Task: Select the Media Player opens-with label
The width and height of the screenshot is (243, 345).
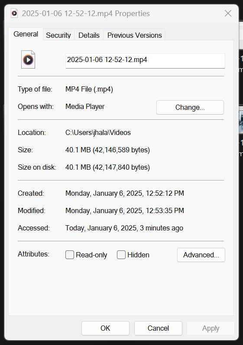Action: [85, 106]
